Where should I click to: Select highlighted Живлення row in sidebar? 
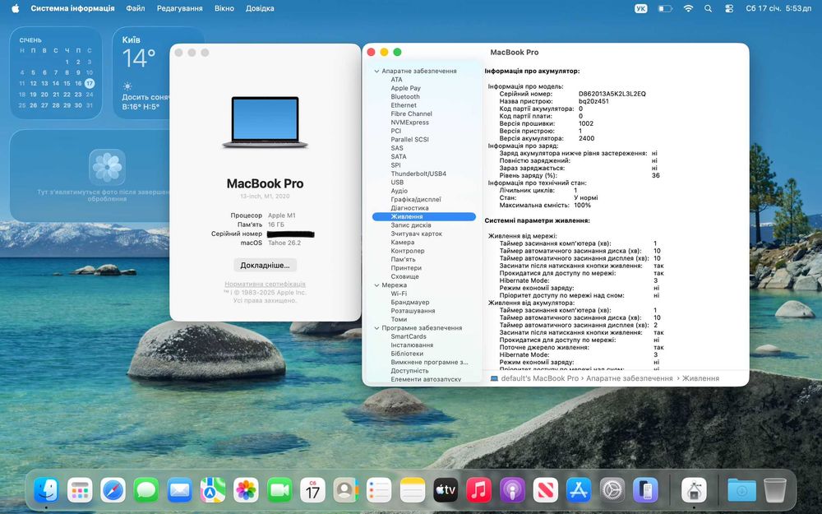[424, 216]
